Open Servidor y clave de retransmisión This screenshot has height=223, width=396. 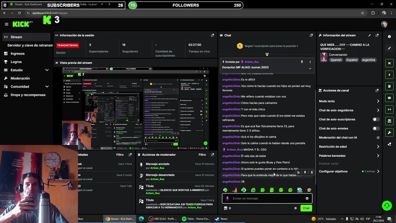pos(30,45)
